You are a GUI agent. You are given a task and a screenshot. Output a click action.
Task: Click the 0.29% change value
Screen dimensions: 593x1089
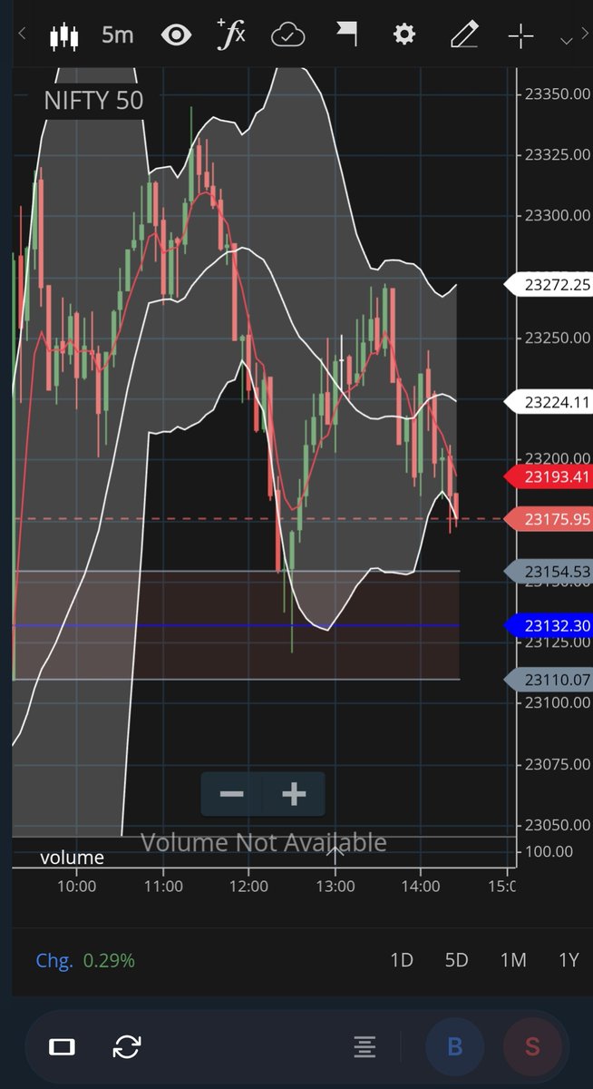coord(109,960)
